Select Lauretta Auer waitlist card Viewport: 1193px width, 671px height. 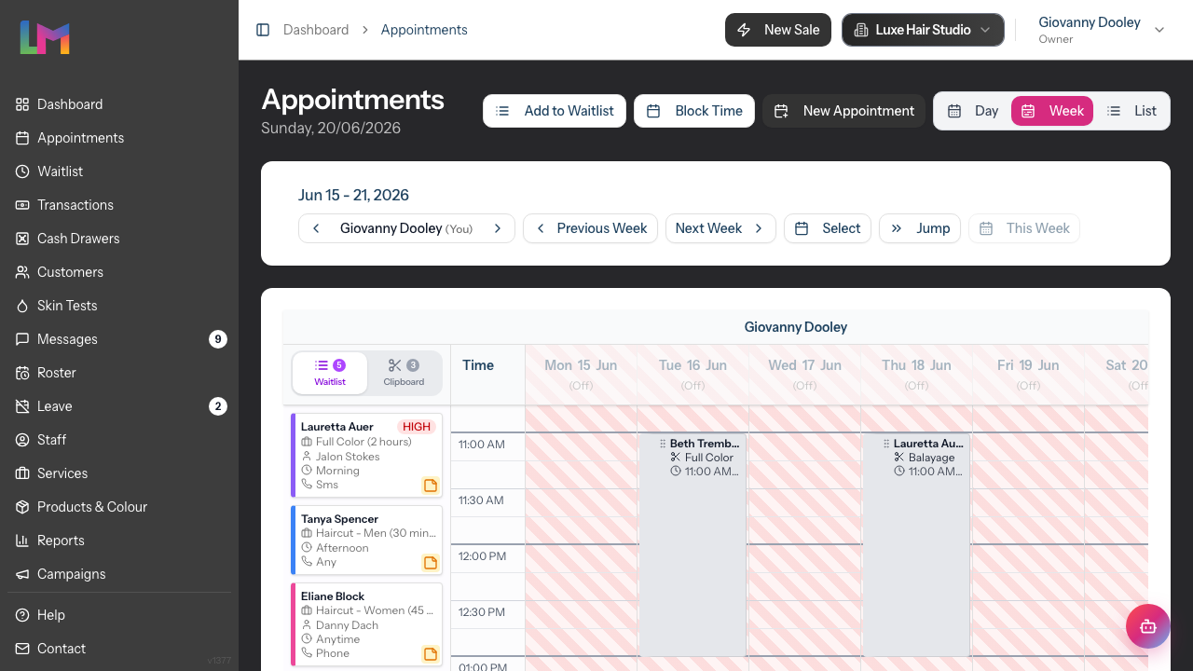(366, 456)
